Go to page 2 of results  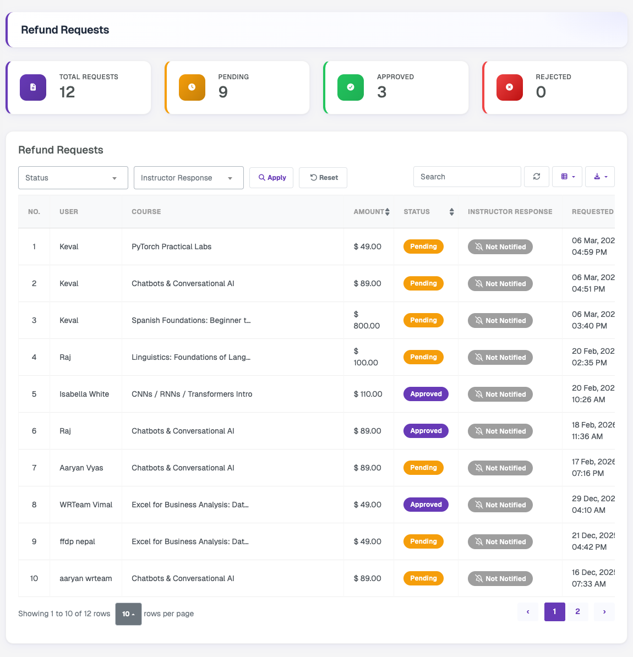point(577,612)
